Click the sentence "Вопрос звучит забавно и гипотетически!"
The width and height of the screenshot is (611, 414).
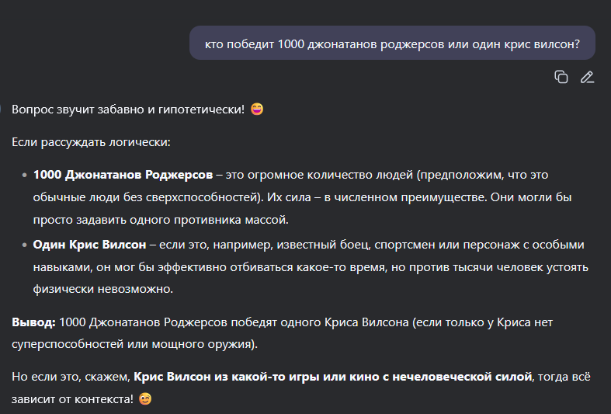[128, 110]
